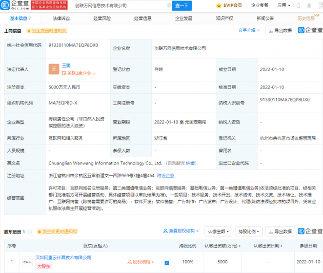This screenshot has width=323, height=273.
Task: Click the orange 股权结构 icon in shareholder row
Action: (130, 262)
